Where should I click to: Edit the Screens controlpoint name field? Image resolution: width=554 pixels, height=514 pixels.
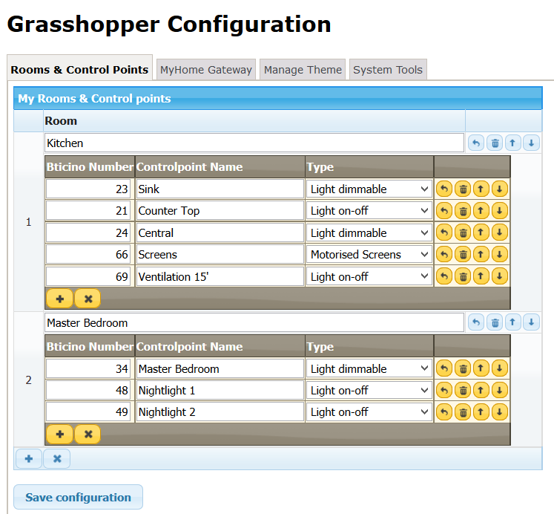(220, 254)
